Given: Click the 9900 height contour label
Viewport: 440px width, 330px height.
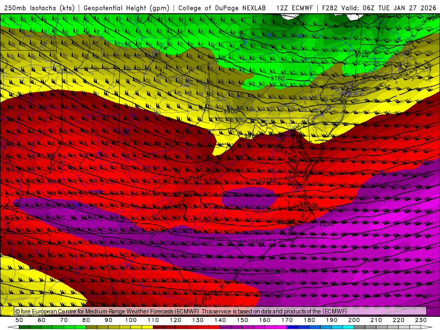Looking at the screenshot, I should click(x=230, y=112).
